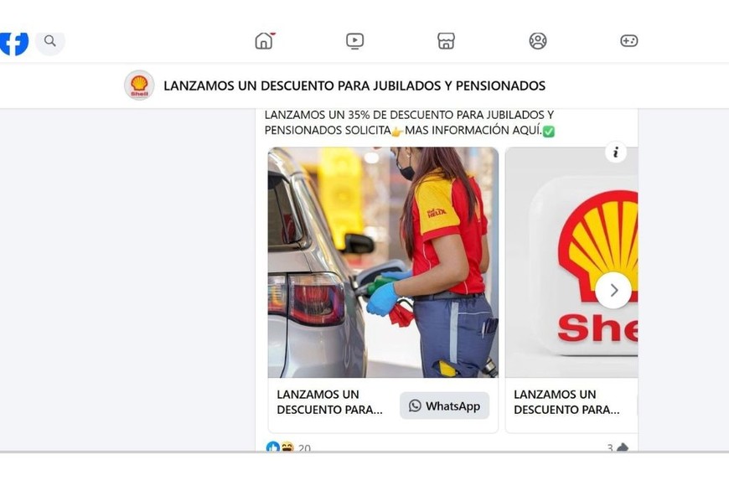729x486 pixels.
Task: View the like reaction icon below post
Action: (x=273, y=447)
